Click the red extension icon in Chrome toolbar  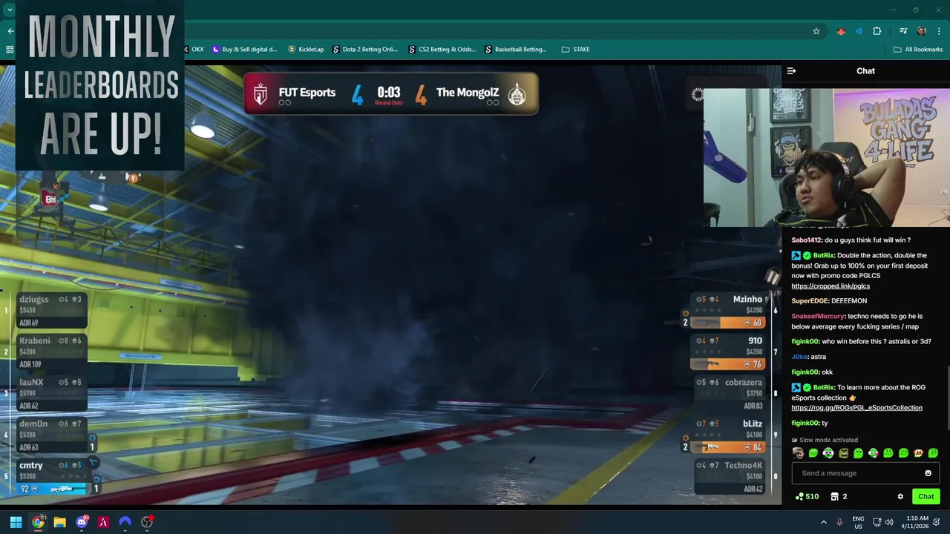[841, 31]
